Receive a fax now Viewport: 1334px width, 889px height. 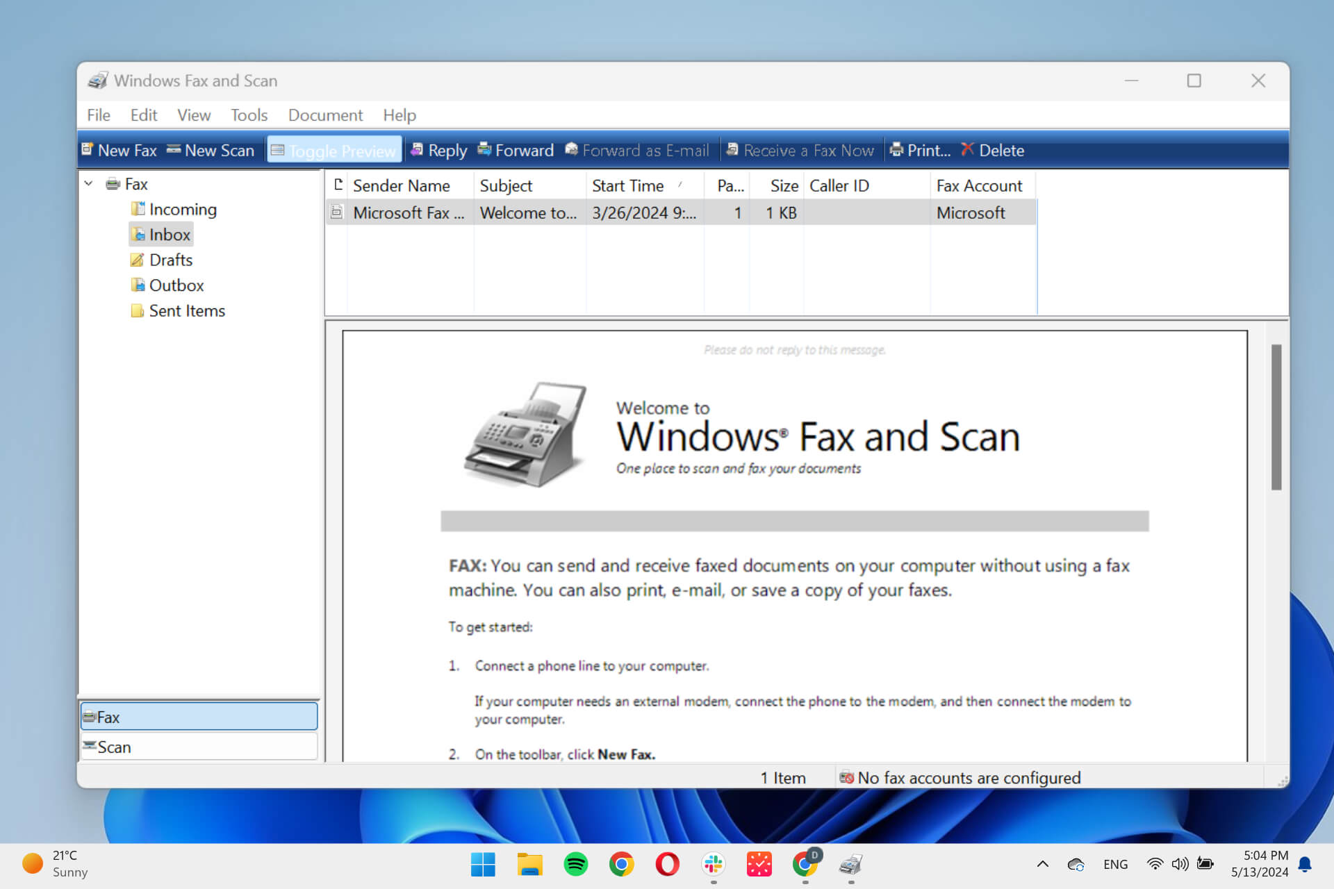point(800,150)
